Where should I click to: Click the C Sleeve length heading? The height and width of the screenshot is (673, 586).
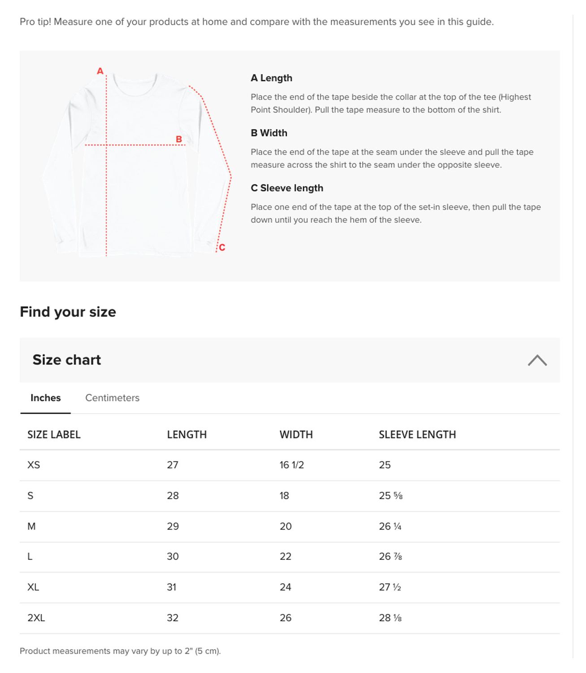(286, 188)
